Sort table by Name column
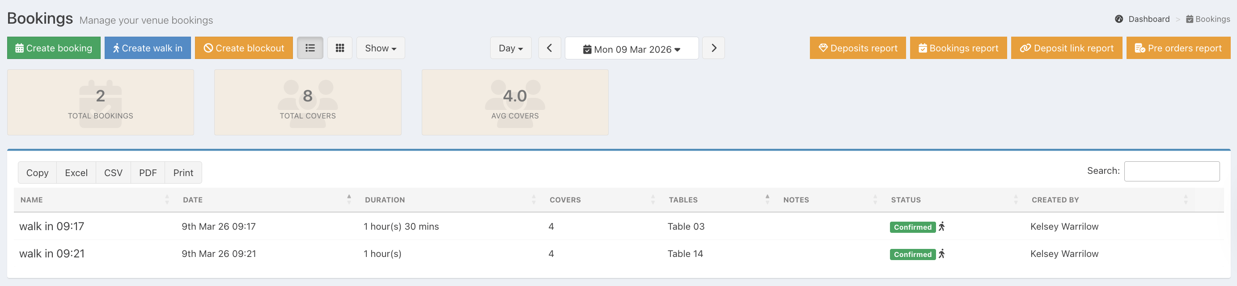The width and height of the screenshot is (1237, 286). point(32,200)
